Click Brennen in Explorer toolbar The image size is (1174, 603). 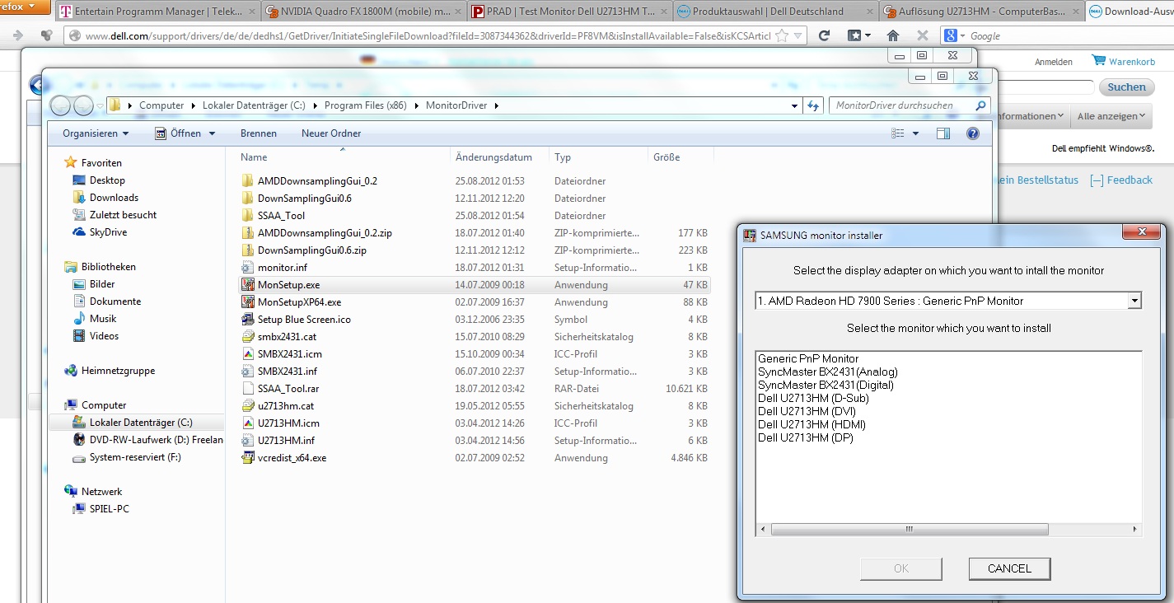point(259,133)
